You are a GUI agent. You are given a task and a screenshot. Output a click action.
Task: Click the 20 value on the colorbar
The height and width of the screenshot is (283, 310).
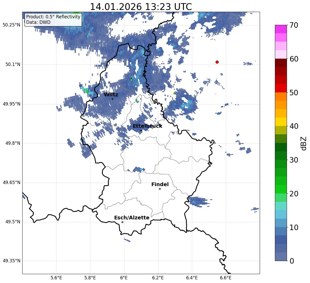pos(294,194)
